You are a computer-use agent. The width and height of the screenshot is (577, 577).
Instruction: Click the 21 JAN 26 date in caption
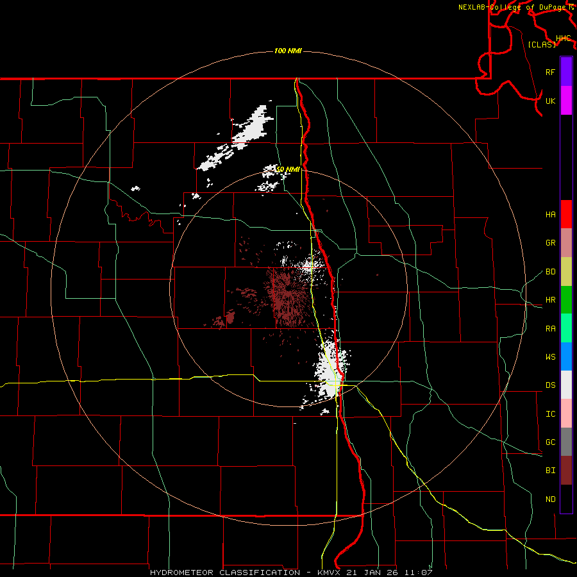(x=372, y=573)
